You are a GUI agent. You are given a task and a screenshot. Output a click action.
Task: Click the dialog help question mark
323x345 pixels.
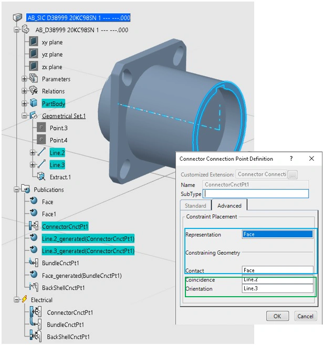point(291,159)
